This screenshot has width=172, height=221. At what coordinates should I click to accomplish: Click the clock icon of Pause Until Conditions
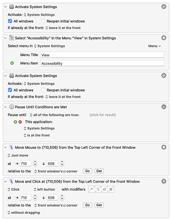(12, 107)
